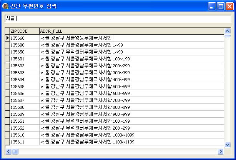The image size is (236, 160).
Task: Click the horizontal scrollbar right arrow
Action: coord(221,151)
